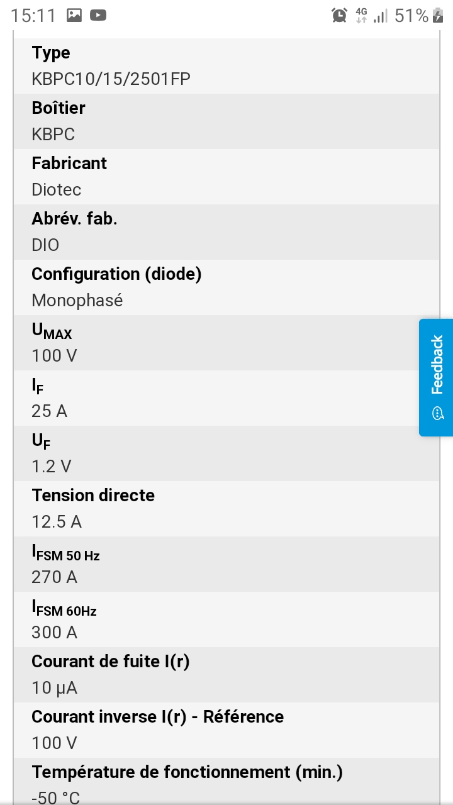Tap the battery charging icon
This screenshot has width=453, height=805.
(x=439, y=16)
